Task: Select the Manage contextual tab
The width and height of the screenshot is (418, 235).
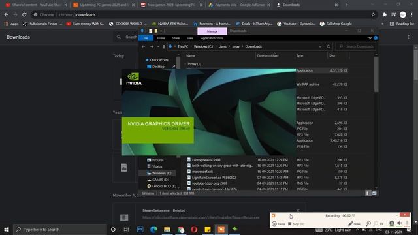Action: click(x=212, y=31)
